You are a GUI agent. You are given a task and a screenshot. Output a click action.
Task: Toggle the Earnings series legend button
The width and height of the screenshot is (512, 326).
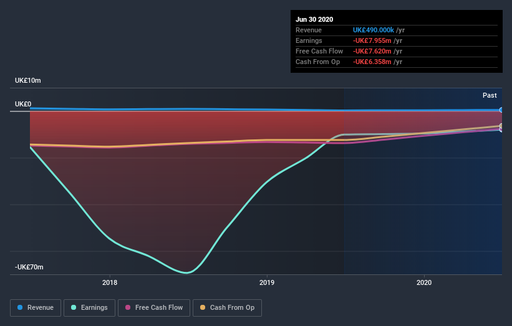click(x=89, y=308)
